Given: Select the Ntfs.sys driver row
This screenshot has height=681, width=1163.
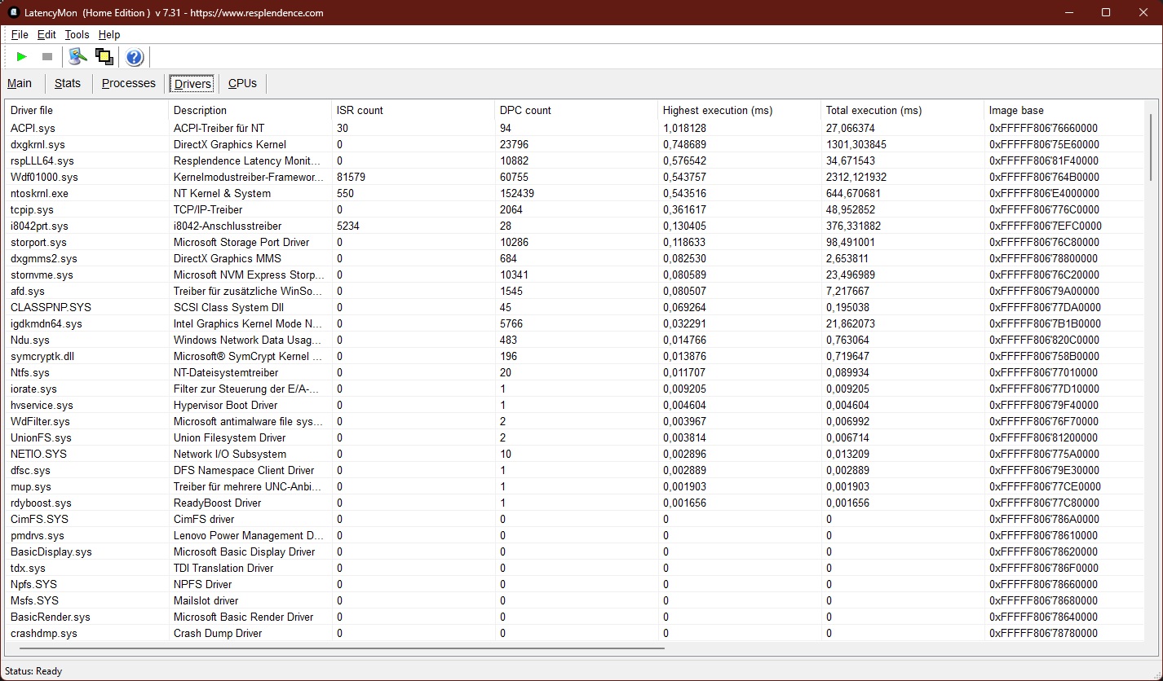Looking at the screenshot, I should pos(575,372).
